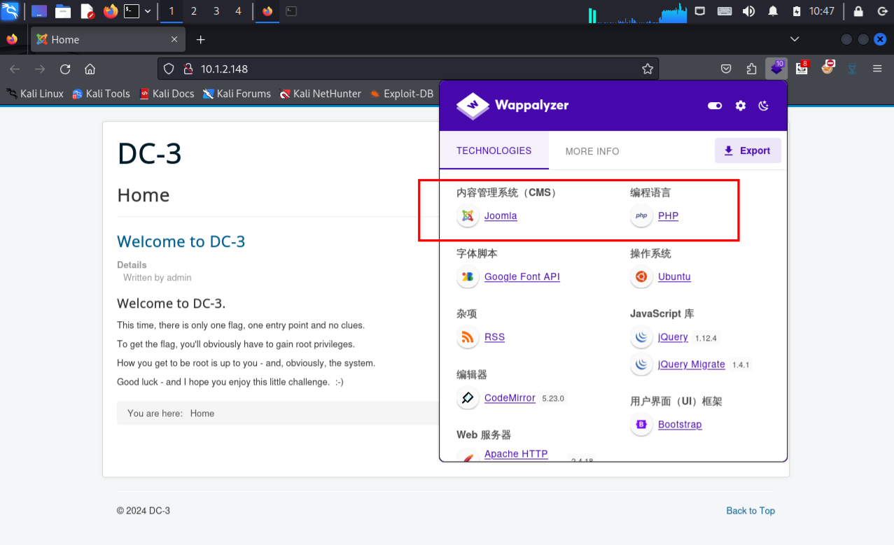The width and height of the screenshot is (894, 545).
Task: Switch to the MORE INFO tab
Action: click(x=592, y=151)
